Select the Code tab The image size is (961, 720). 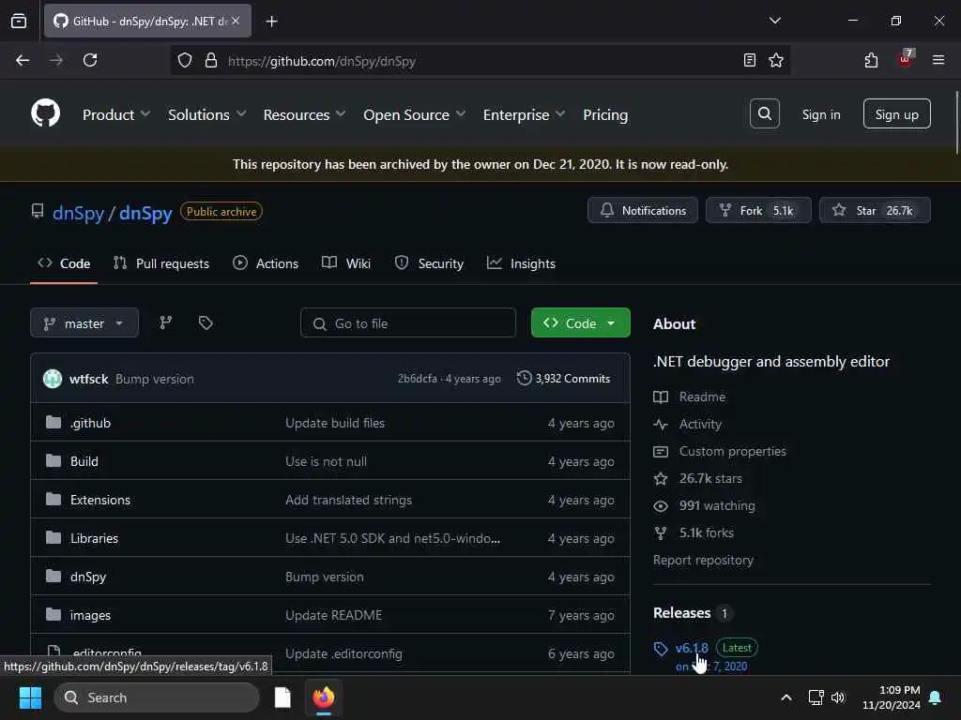pyautogui.click(x=64, y=263)
